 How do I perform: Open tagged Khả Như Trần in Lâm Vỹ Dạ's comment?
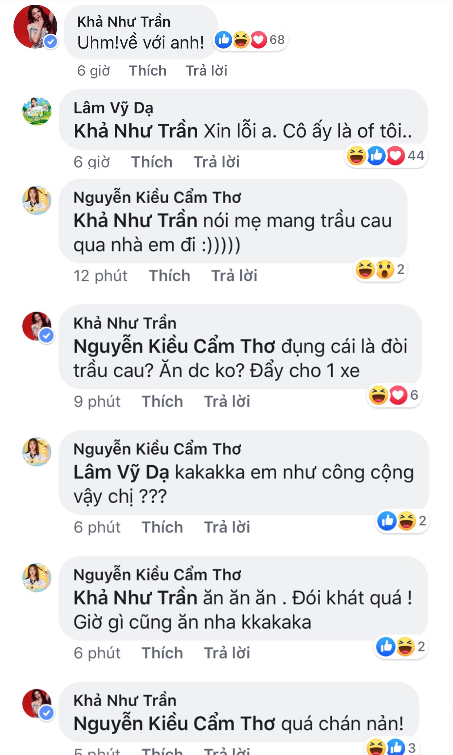(x=136, y=131)
